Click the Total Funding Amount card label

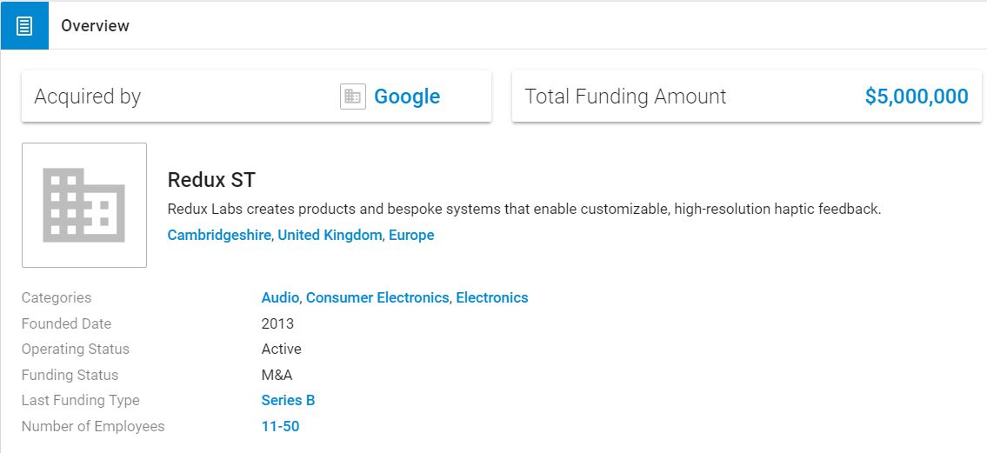[x=625, y=97]
